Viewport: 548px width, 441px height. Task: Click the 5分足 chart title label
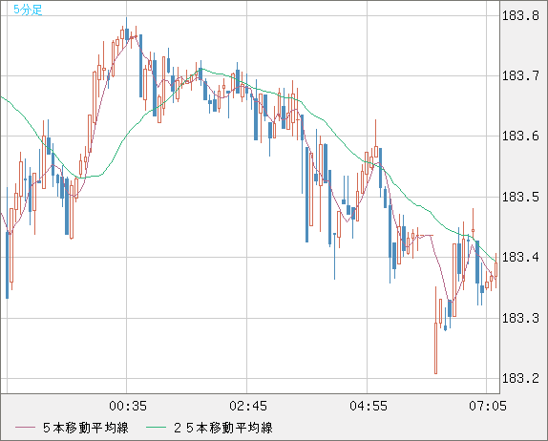(x=28, y=10)
